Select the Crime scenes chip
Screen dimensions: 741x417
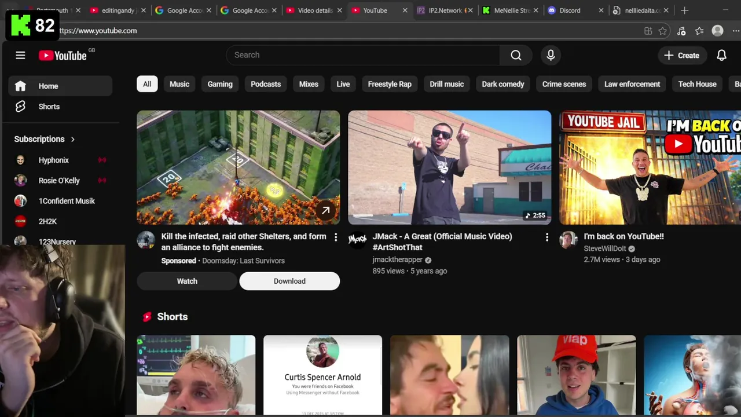[x=564, y=84]
